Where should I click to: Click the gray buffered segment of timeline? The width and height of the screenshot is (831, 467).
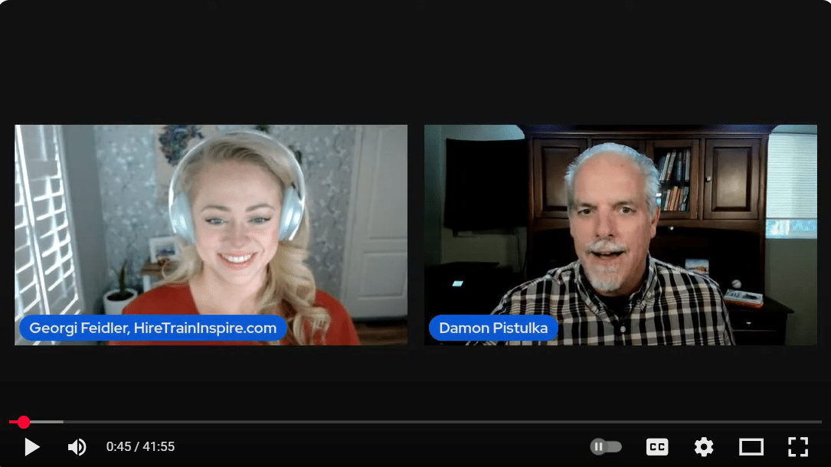tap(46, 422)
